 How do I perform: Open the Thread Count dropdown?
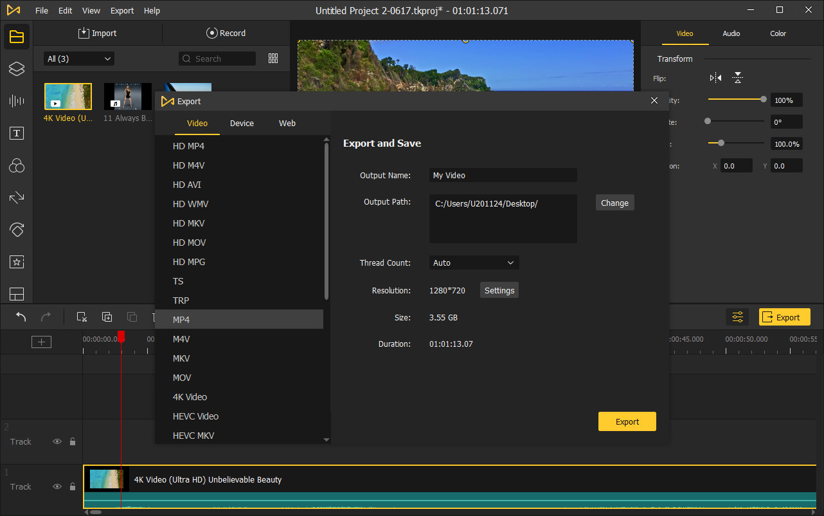474,263
